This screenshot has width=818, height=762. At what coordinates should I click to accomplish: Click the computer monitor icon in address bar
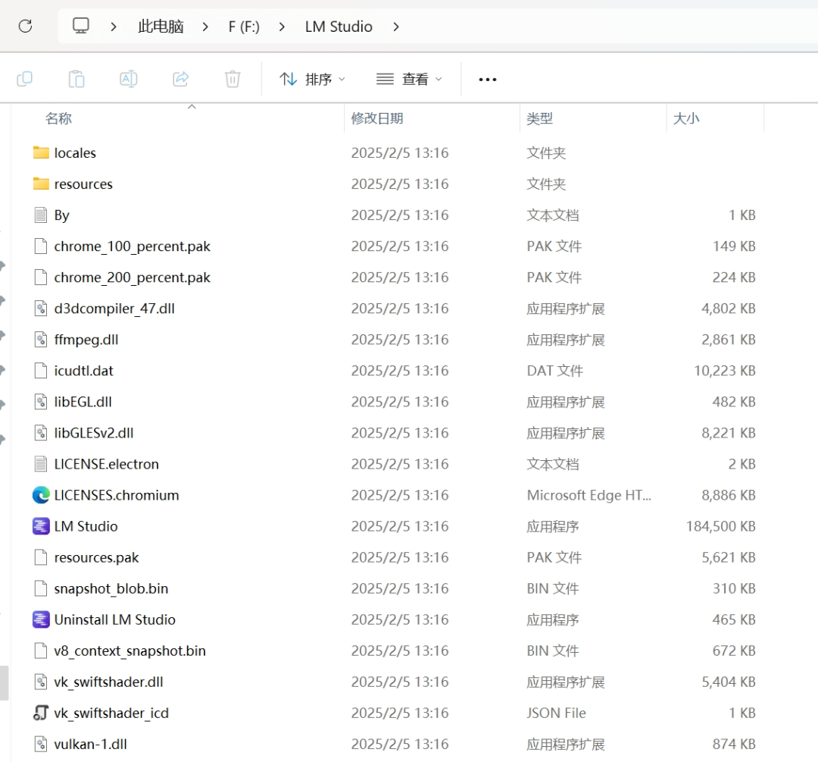pos(80,26)
